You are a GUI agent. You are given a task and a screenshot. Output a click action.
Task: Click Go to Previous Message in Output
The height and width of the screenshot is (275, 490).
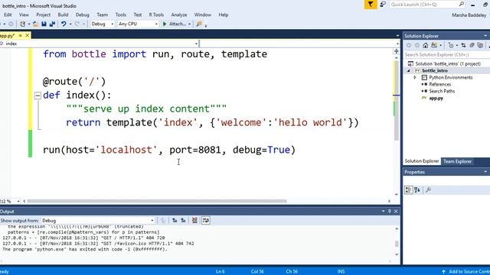(x=175, y=221)
